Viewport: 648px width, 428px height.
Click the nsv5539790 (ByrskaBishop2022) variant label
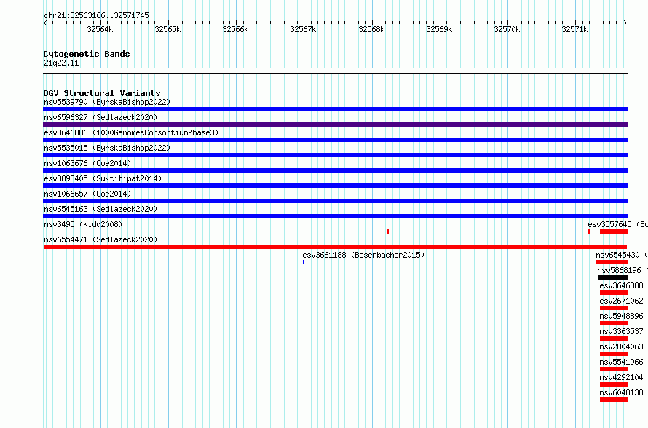[107, 102]
